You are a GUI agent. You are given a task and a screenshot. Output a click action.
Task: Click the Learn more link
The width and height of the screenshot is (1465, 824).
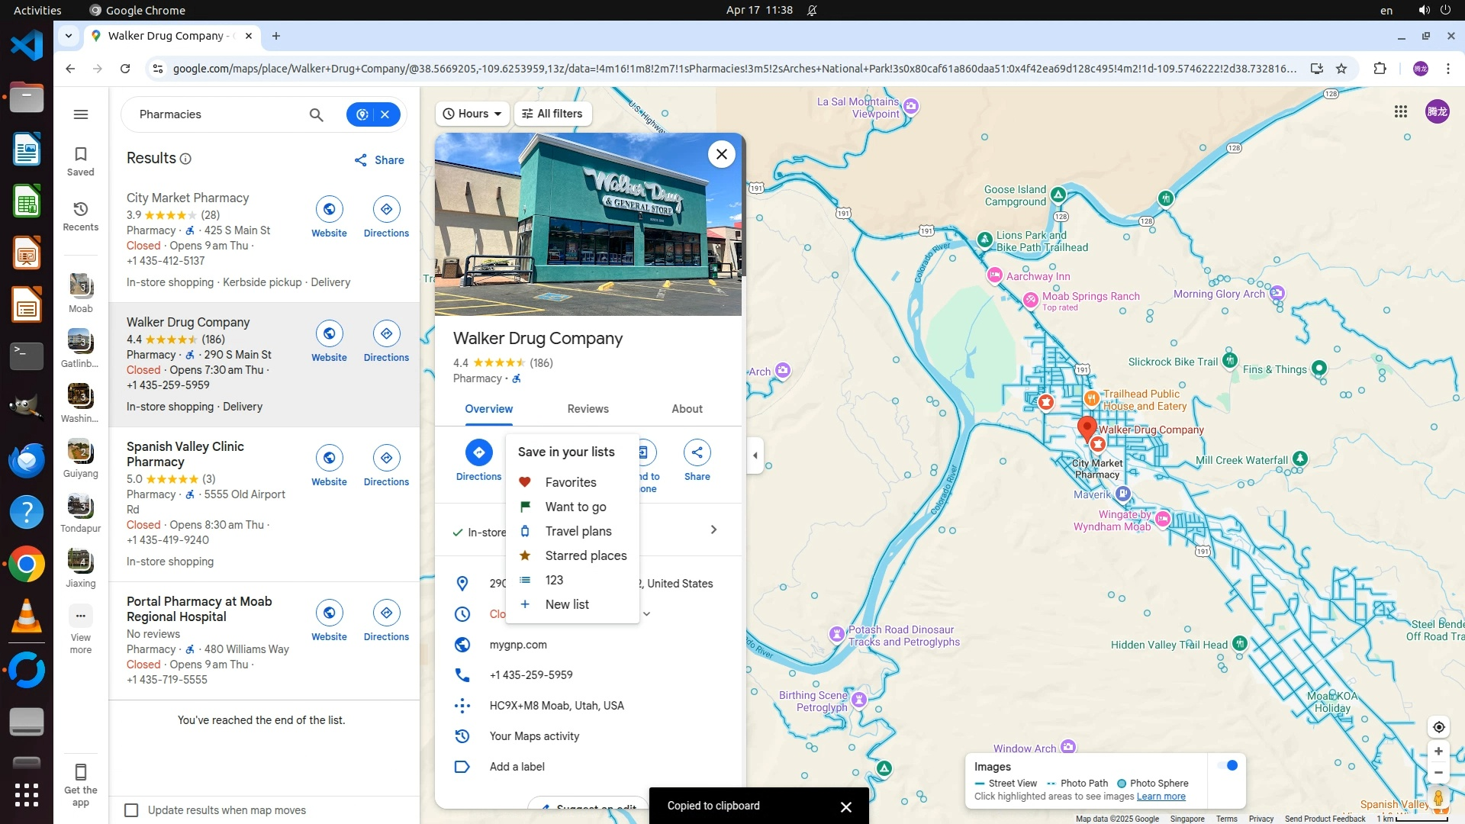1161,797
